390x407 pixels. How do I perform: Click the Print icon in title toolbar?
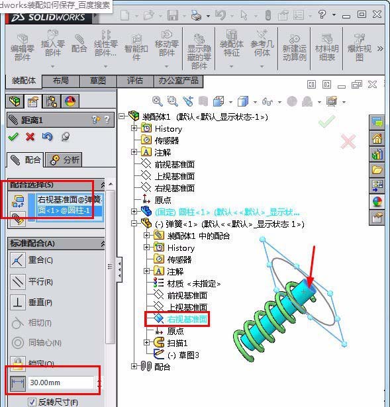pos(197,15)
